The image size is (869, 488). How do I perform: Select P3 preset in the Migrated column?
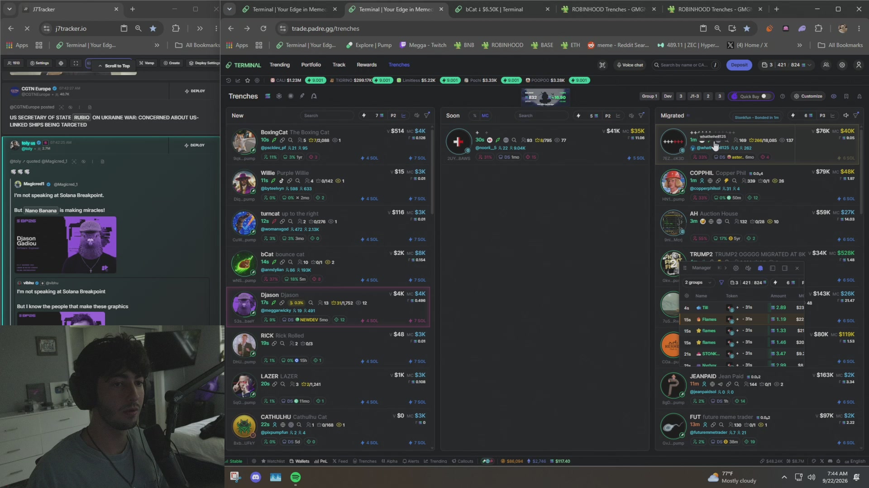822,116
